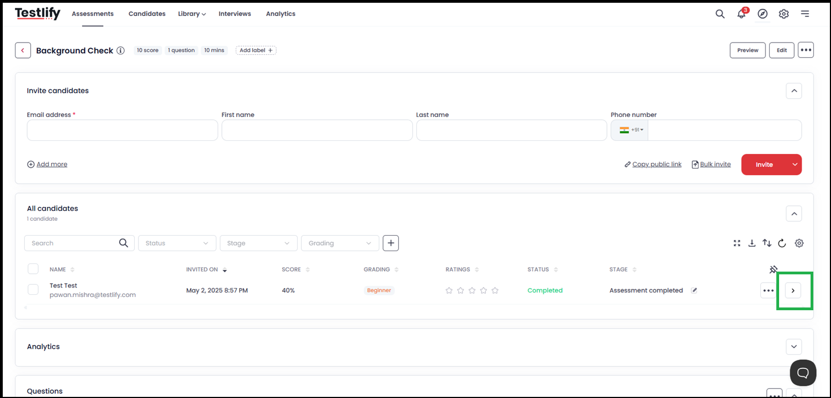Open Bulk invite link

click(711, 164)
